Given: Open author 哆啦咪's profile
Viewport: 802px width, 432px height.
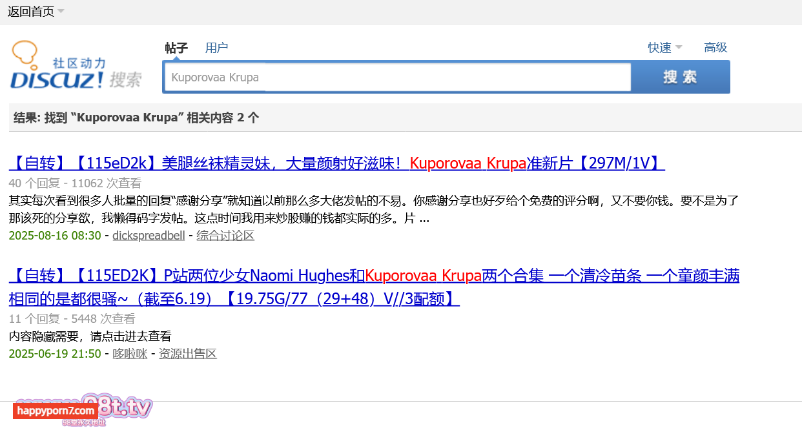Looking at the screenshot, I should point(130,354).
